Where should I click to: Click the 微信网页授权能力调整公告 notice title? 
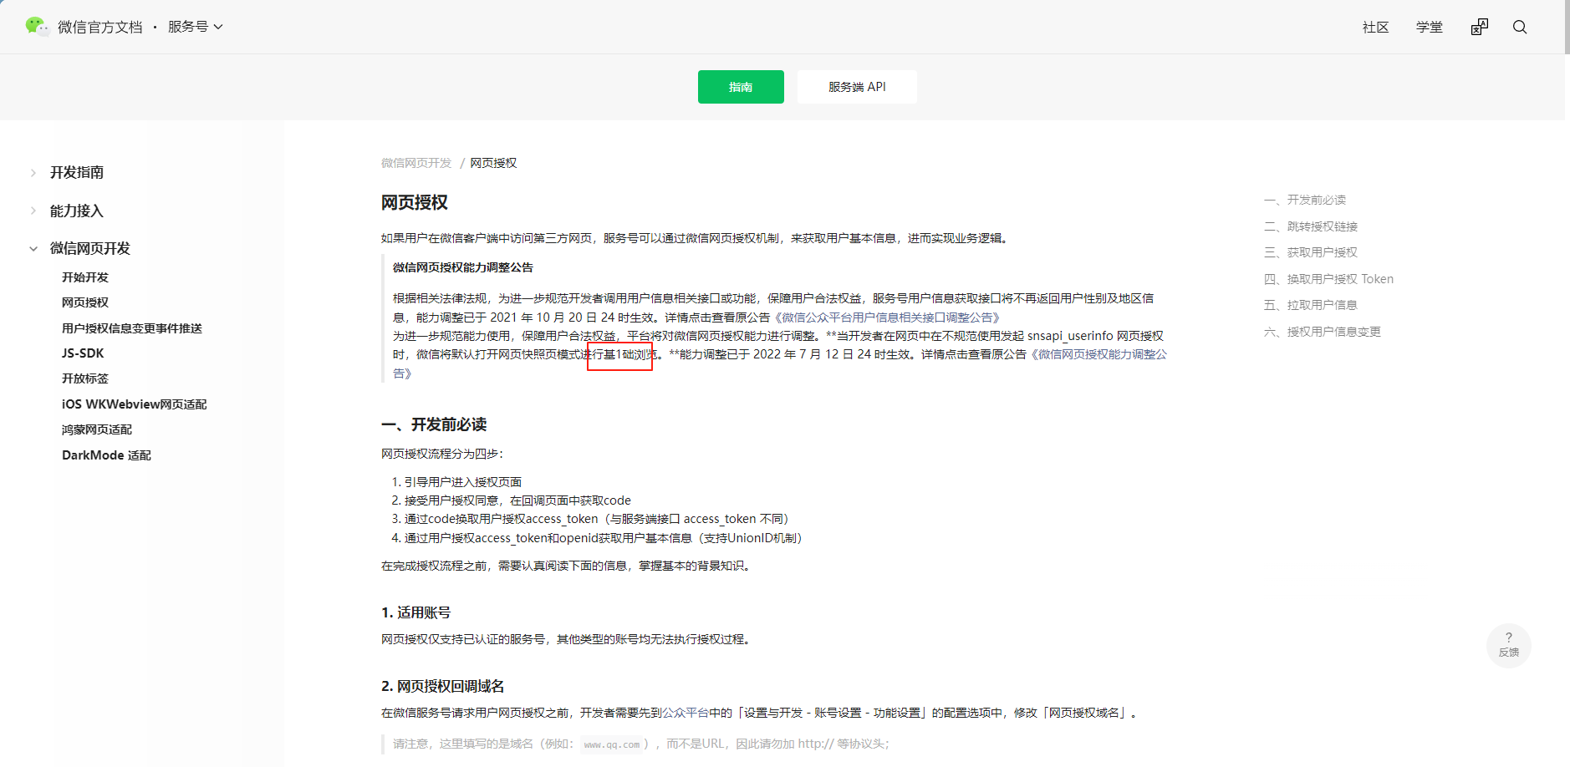[463, 267]
